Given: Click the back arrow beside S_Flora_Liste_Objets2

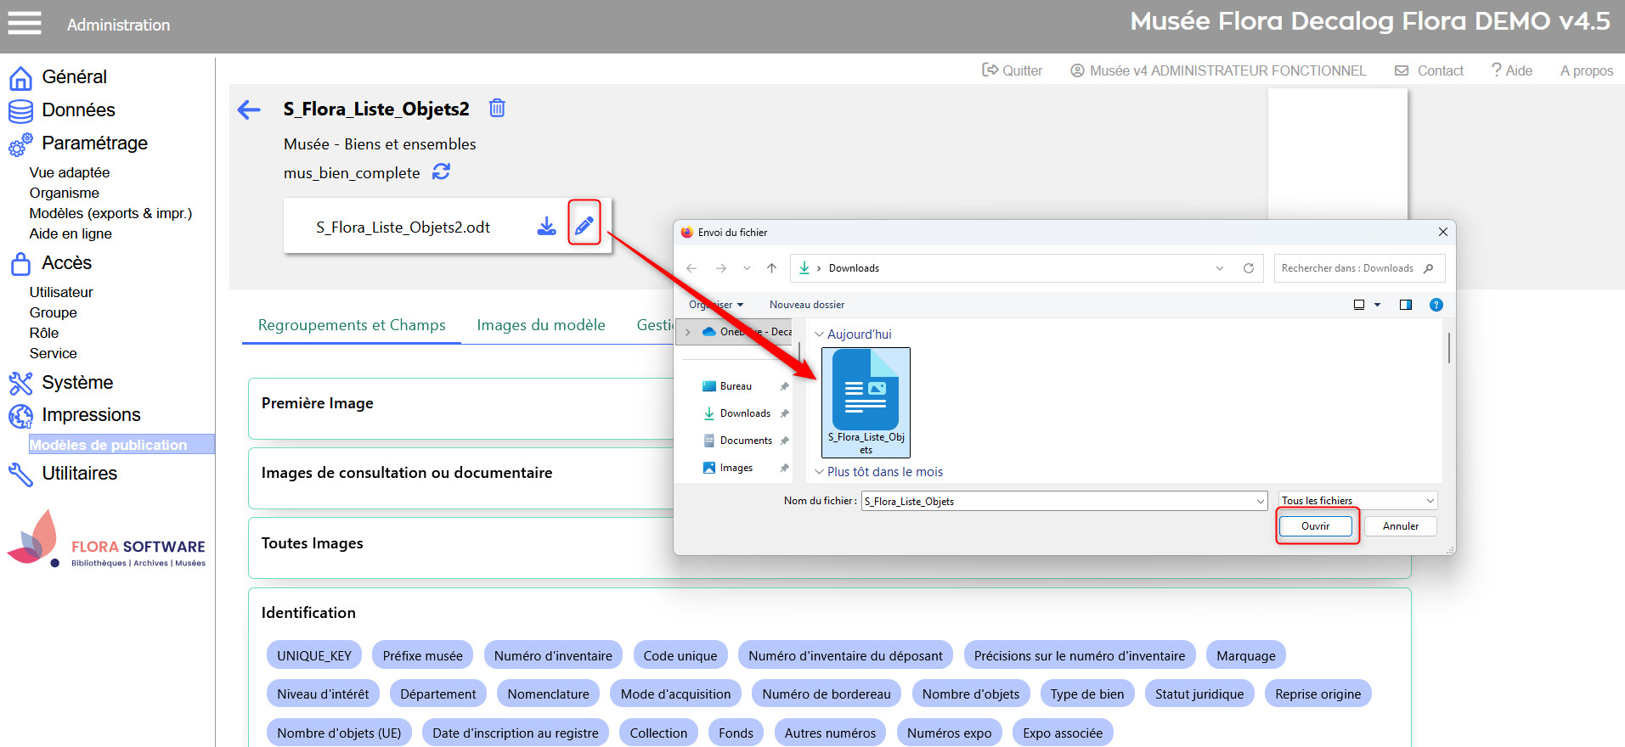Looking at the screenshot, I should [249, 110].
